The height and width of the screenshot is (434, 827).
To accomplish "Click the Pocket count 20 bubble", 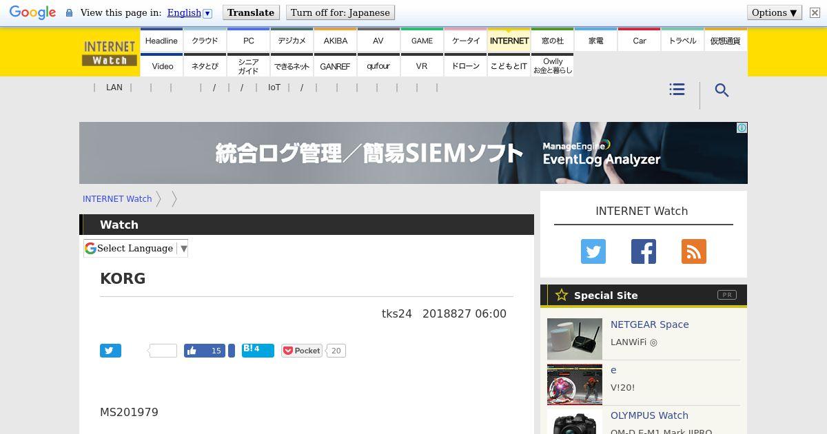I will click(336, 351).
